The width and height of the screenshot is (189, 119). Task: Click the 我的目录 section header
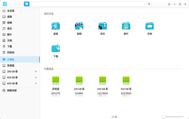pos(49,14)
